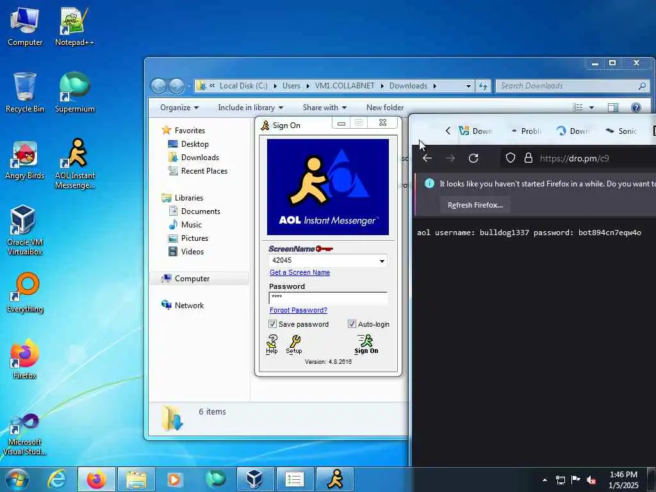Uncheck the Auto-login checkbox
The height and width of the screenshot is (492, 656).
point(352,324)
